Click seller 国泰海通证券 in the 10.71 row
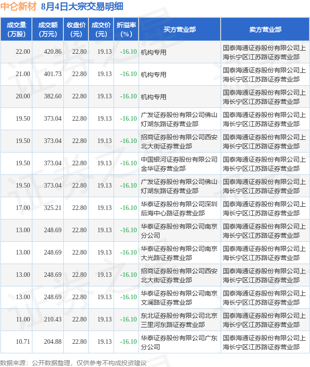This screenshot has height=367, width=310. [264, 342]
